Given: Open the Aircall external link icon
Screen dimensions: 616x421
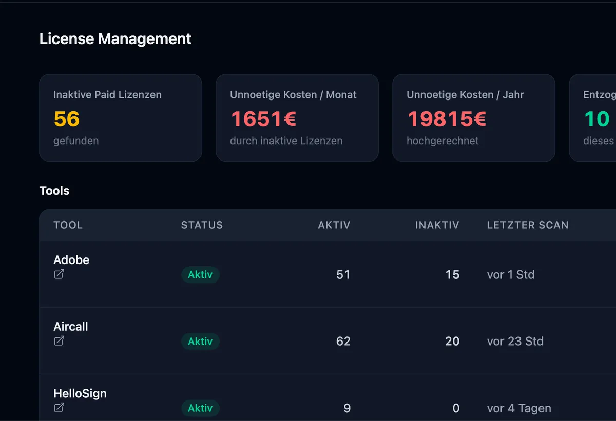Looking at the screenshot, I should [x=59, y=341].
